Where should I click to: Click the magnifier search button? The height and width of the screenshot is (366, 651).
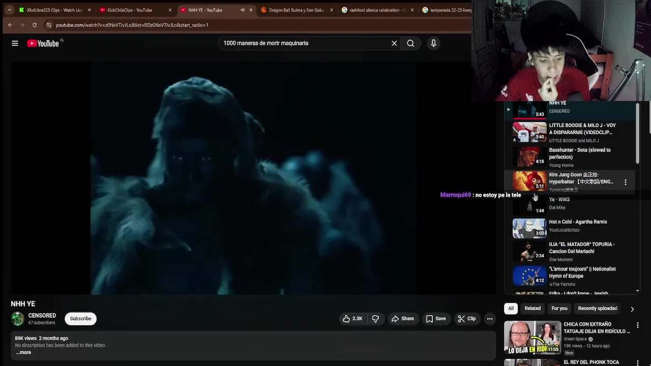point(410,43)
